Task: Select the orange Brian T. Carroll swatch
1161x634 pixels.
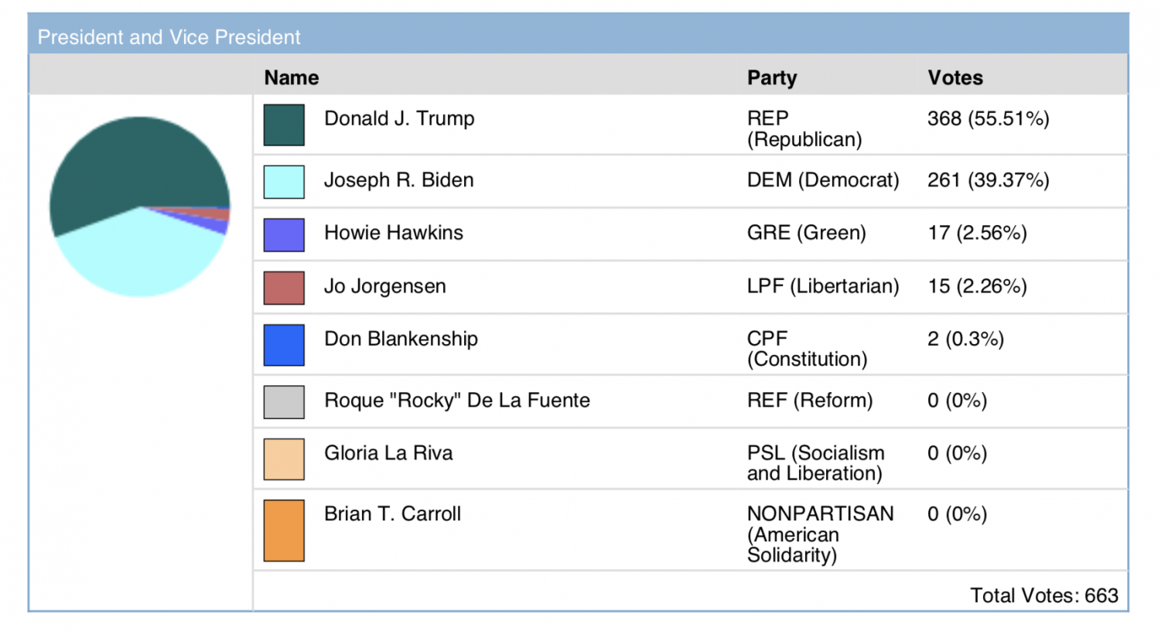Action: tap(284, 530)
